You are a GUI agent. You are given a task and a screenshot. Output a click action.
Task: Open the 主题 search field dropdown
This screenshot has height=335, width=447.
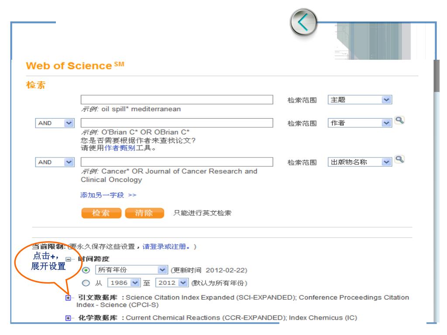360,100
